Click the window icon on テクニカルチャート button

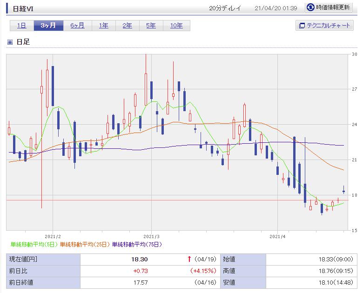coord(302,26)
